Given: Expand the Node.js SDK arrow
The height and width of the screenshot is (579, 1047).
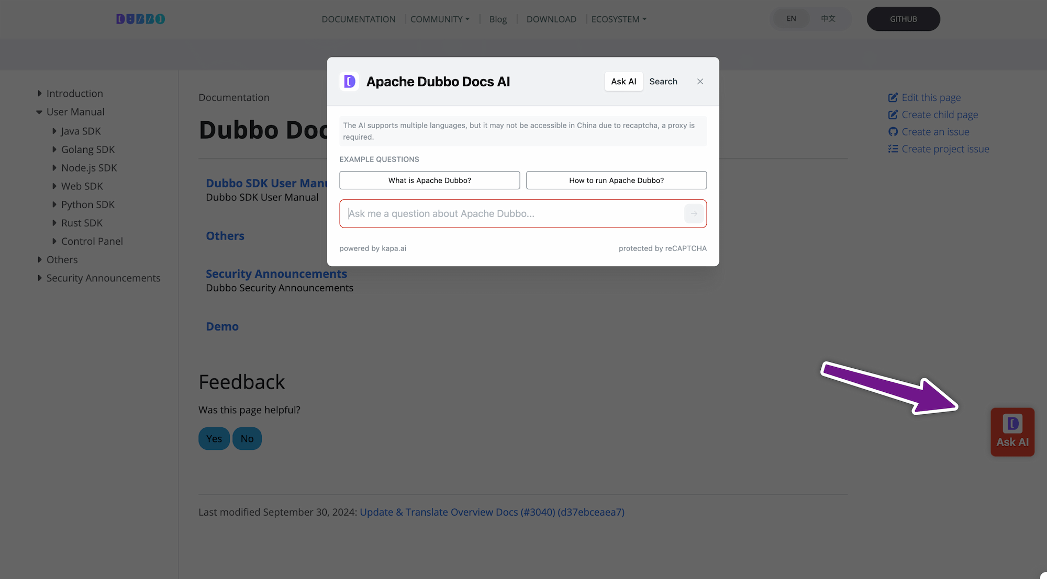Looking at the screenshot, I should click(54, 168).
